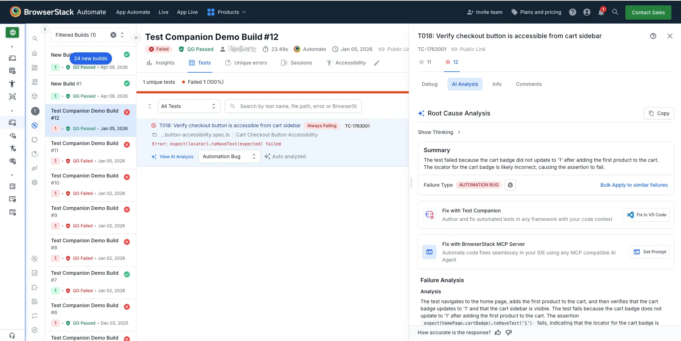Click the Contact Sales button
The image size is (681, 341).
[x=648, y=12]
